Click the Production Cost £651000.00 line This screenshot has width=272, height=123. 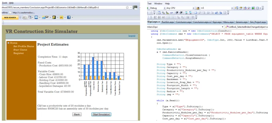[x=55, y=66]
